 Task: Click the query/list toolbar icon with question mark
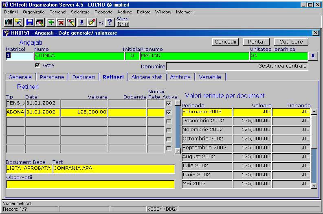pyautogui.click(x=9, y=22)
